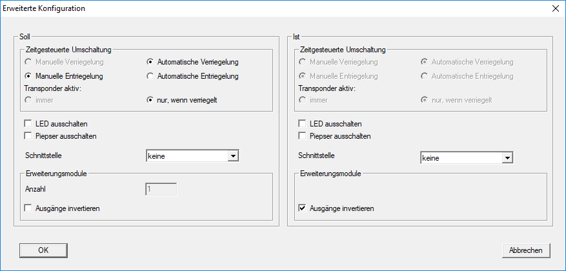
Task: Click the dropdown arrow of Soll Schnittstelle
Action: [x=234, y=156]
